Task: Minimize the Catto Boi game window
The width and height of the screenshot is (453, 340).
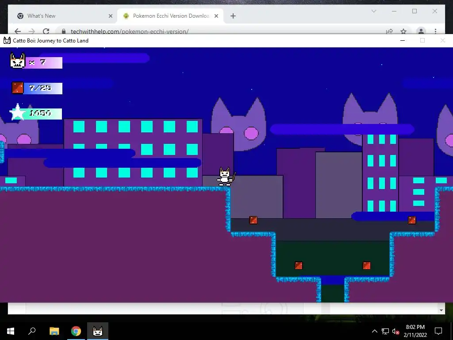Action: pos(403,40)
